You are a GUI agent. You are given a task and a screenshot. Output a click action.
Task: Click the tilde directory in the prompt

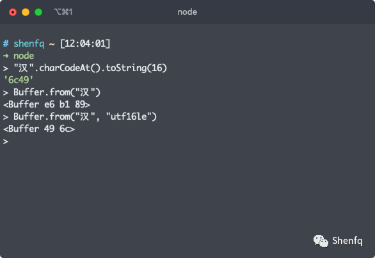click(x=52, y=44)
